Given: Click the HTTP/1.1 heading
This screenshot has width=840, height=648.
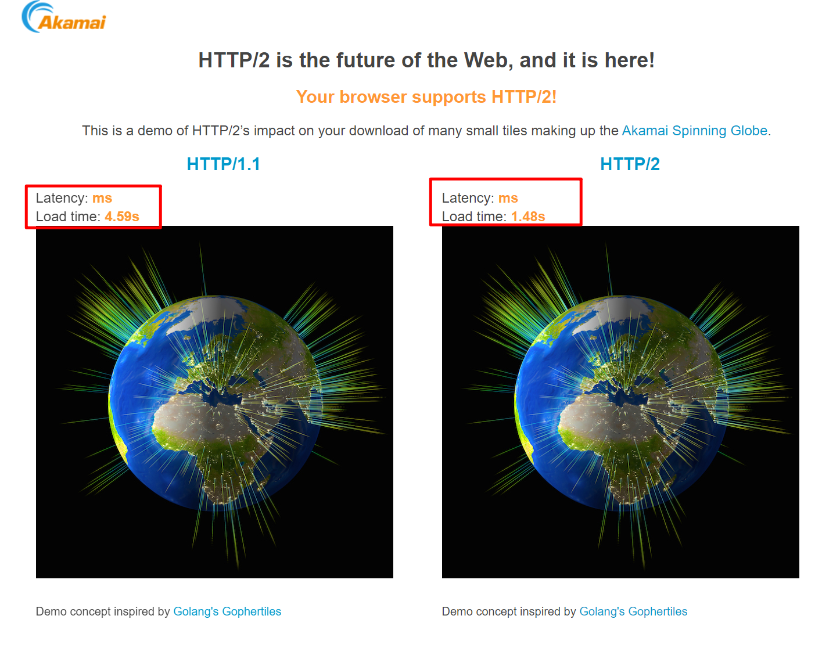Looking at the screenshot, I should [224, 164].
